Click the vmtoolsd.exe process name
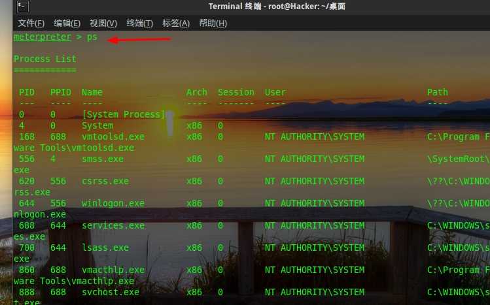This screenshot has width=490, height=305. click(x=113, y=136)
